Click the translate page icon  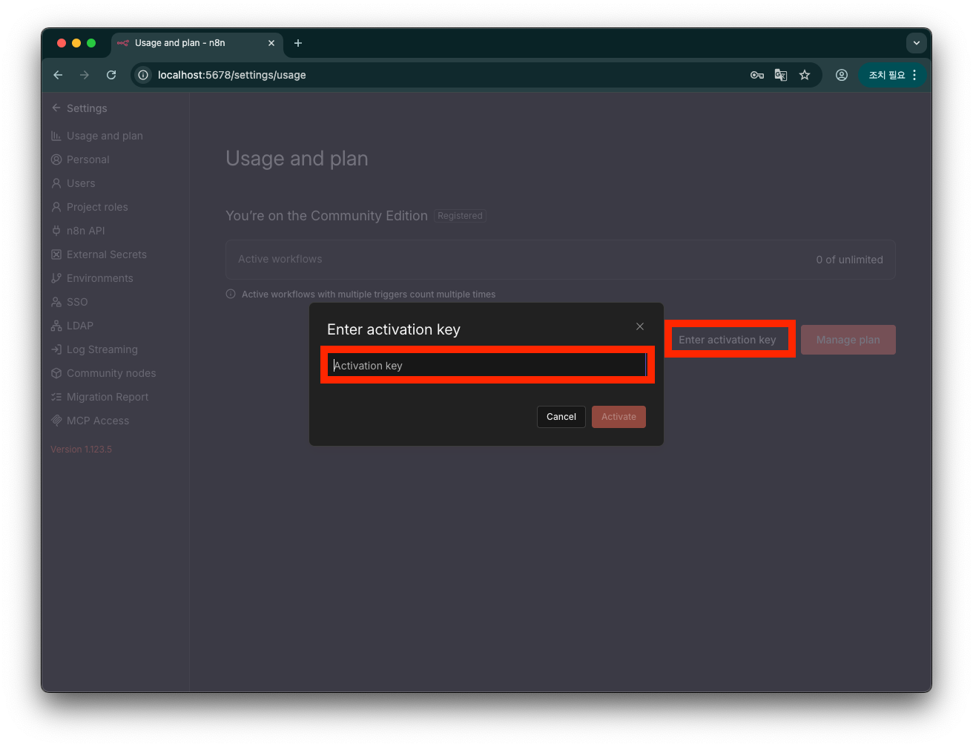coord(781,75)
